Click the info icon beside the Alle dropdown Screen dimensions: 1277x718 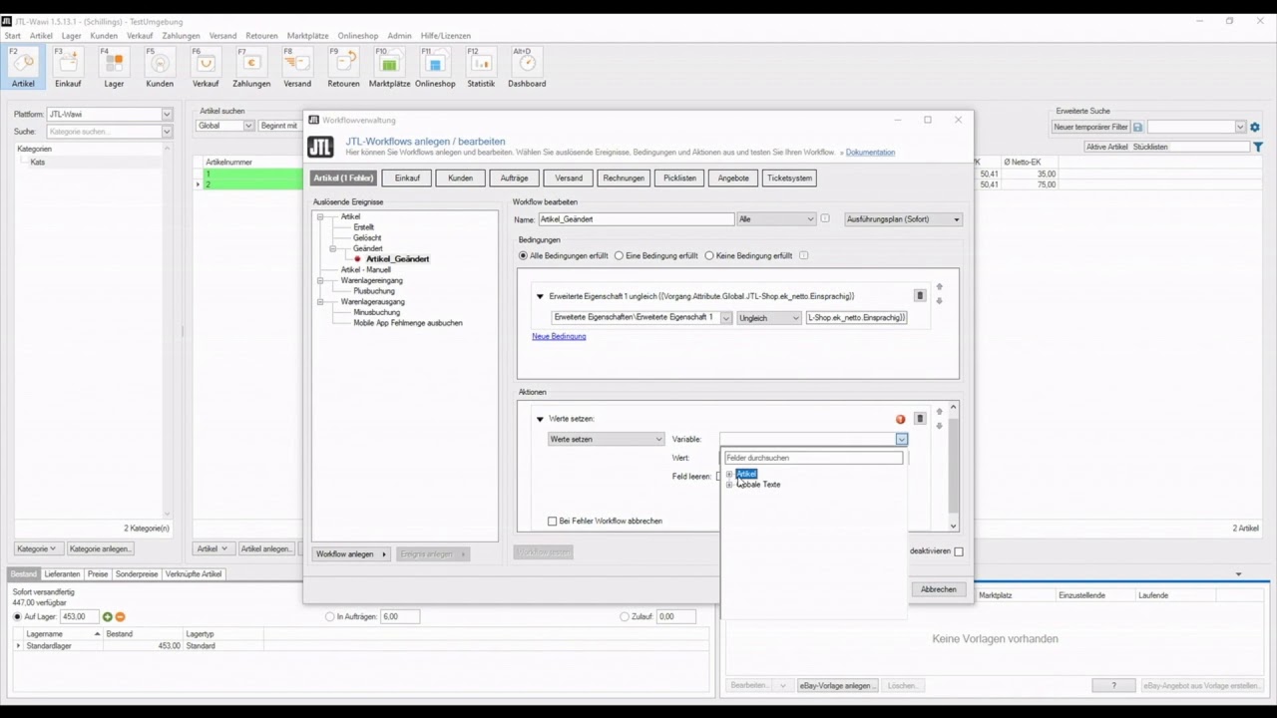[x=825, y=219]
